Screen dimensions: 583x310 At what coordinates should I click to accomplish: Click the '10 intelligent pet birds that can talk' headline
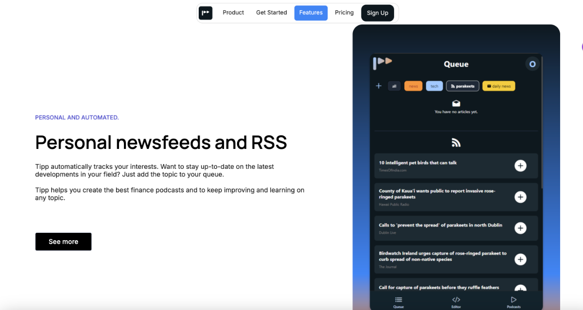[x=418, y=163]
